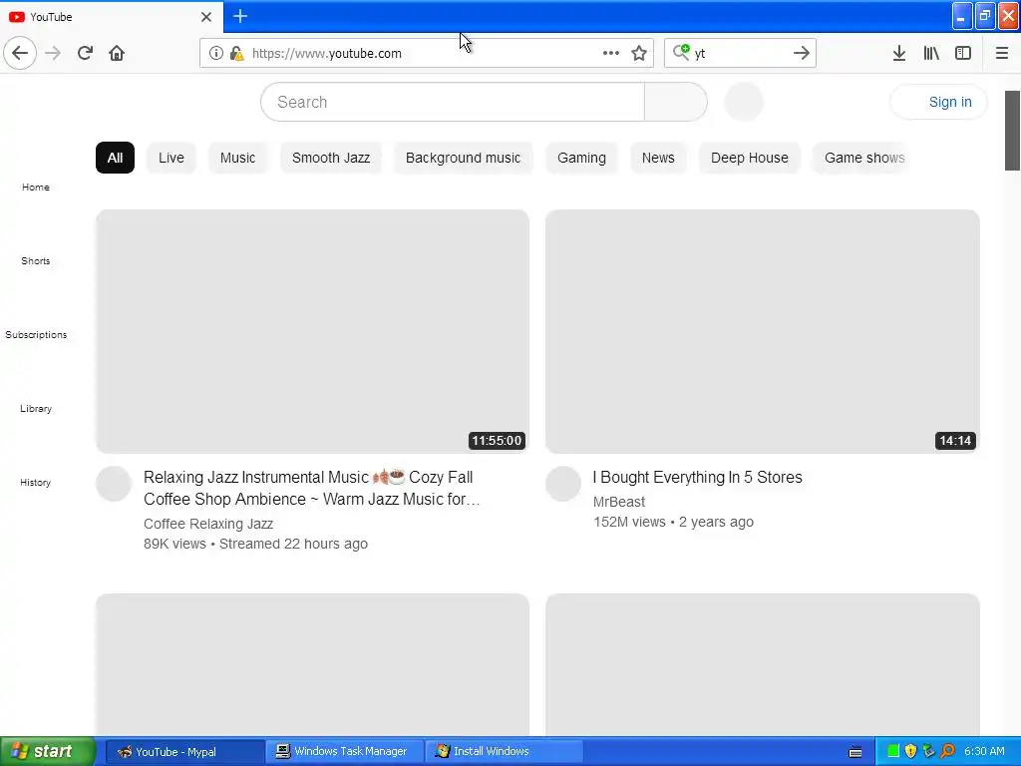Select the Deep House chip
The width and height of the screenshot is (1021, 766).
point(750,158)
